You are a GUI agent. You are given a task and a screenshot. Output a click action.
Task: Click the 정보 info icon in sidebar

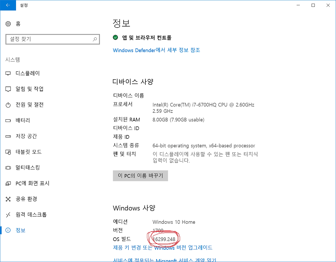point(8,230)
